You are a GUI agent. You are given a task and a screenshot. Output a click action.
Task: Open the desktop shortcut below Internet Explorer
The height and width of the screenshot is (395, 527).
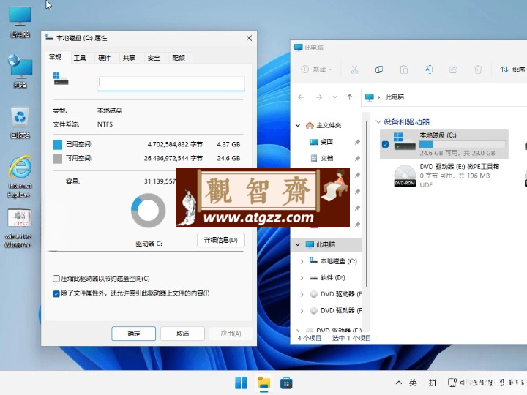tap(18, 227)
